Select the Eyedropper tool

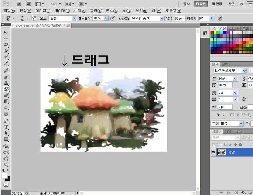click(6, 63)
